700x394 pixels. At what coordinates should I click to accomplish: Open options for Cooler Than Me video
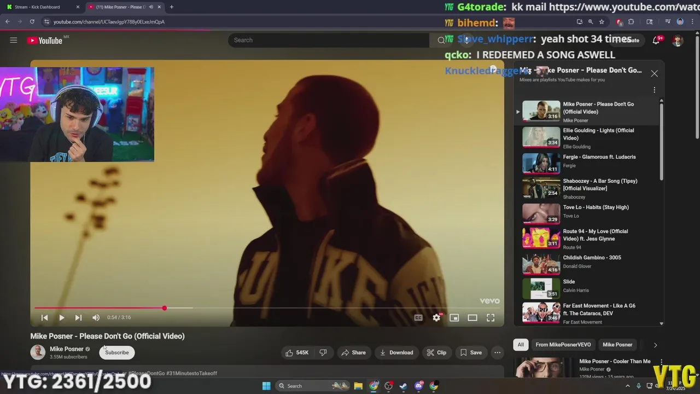click(661, 362)
